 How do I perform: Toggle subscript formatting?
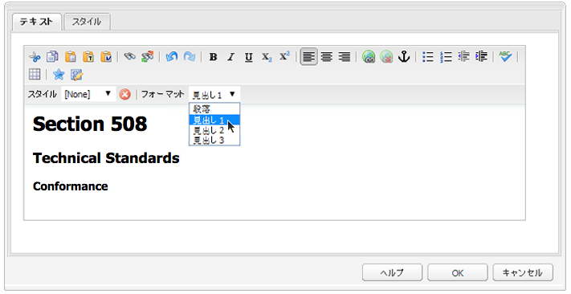[x=267, y=57]
